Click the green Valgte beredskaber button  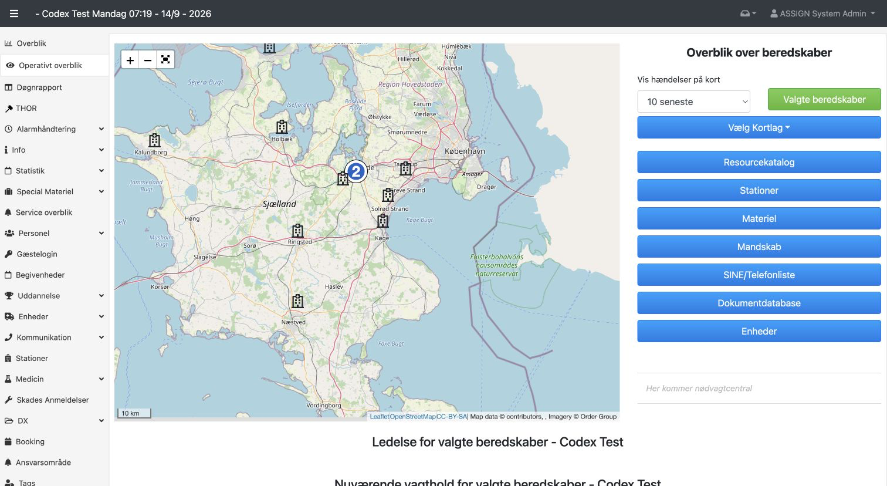click(824, 99)
